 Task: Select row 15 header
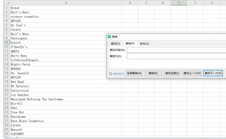pyautogui.click(x=7, y=69)
